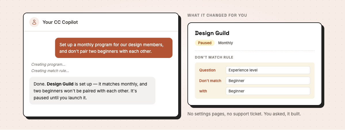Click the user message about monthly program
This screenshot has width=345, height=130.
[x=114, y=48]
